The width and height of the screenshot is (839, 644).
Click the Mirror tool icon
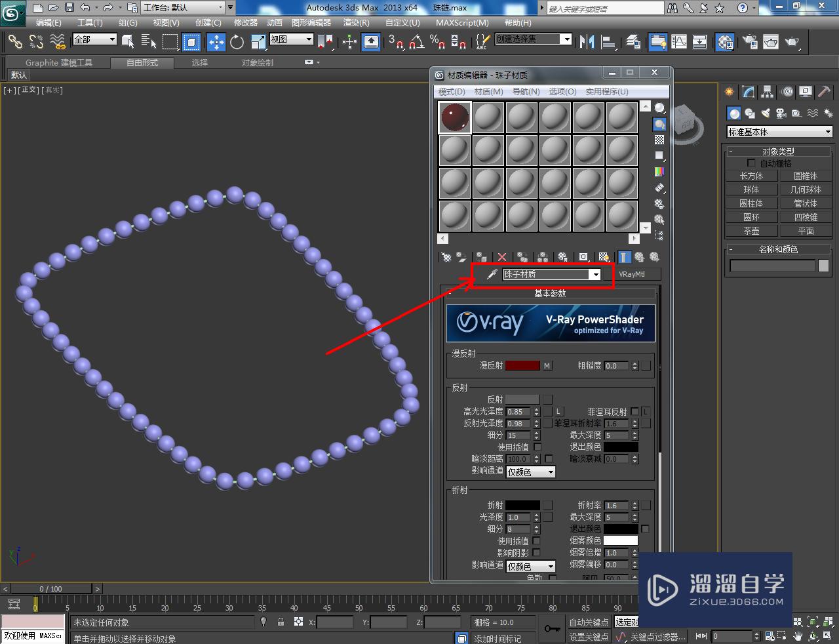(587, 42)
